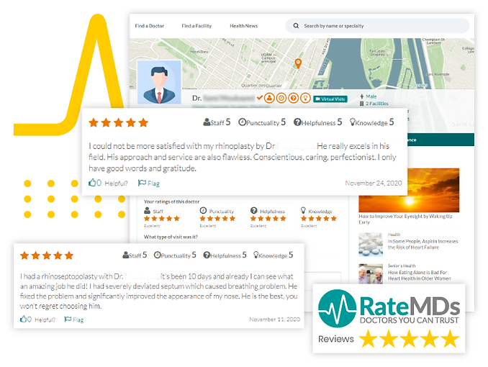
Task: Open the older women article thumbnail
Action: point(371,274)
